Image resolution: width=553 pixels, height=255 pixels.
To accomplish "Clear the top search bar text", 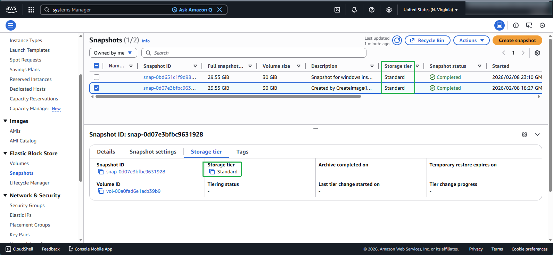I will tap(220, 10).
